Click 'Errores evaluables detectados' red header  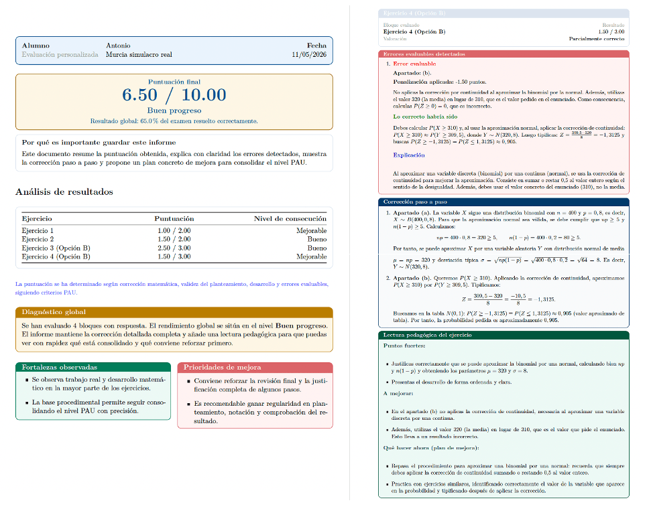[503, 54]
